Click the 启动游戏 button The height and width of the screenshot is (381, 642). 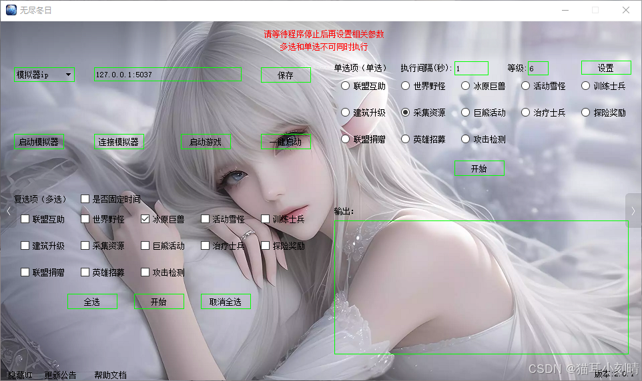coord(206,142)
